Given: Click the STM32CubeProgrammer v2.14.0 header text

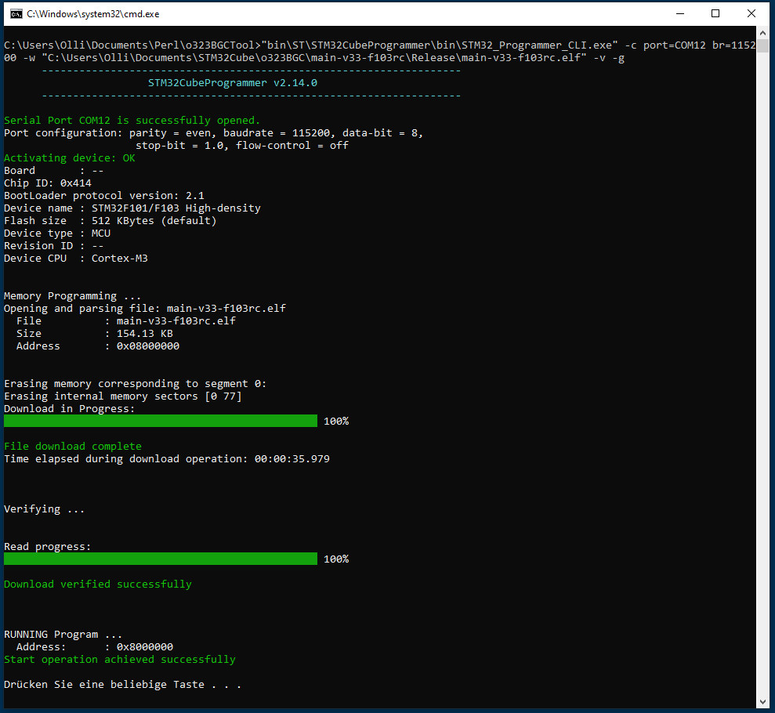Looking at the screenshot, I should (x=232, y=83).
